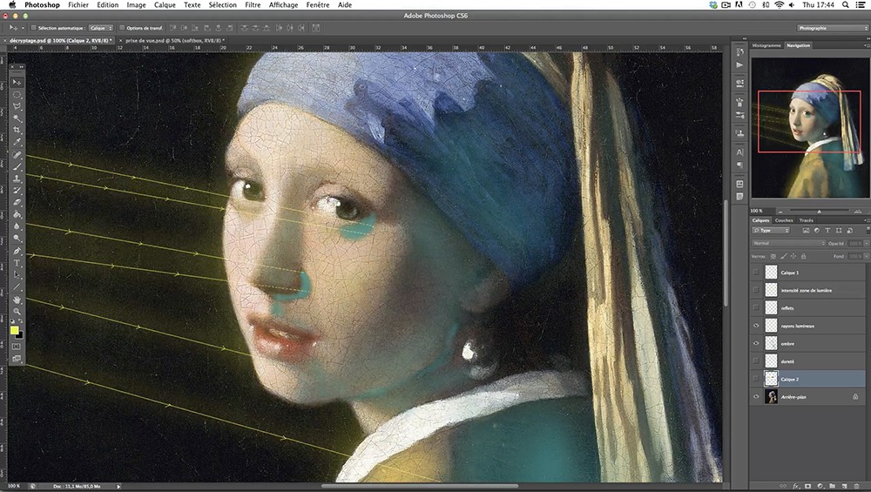871x492 pixels.
Task: Show the Calque 1 layer
Action: coord(755,272)
